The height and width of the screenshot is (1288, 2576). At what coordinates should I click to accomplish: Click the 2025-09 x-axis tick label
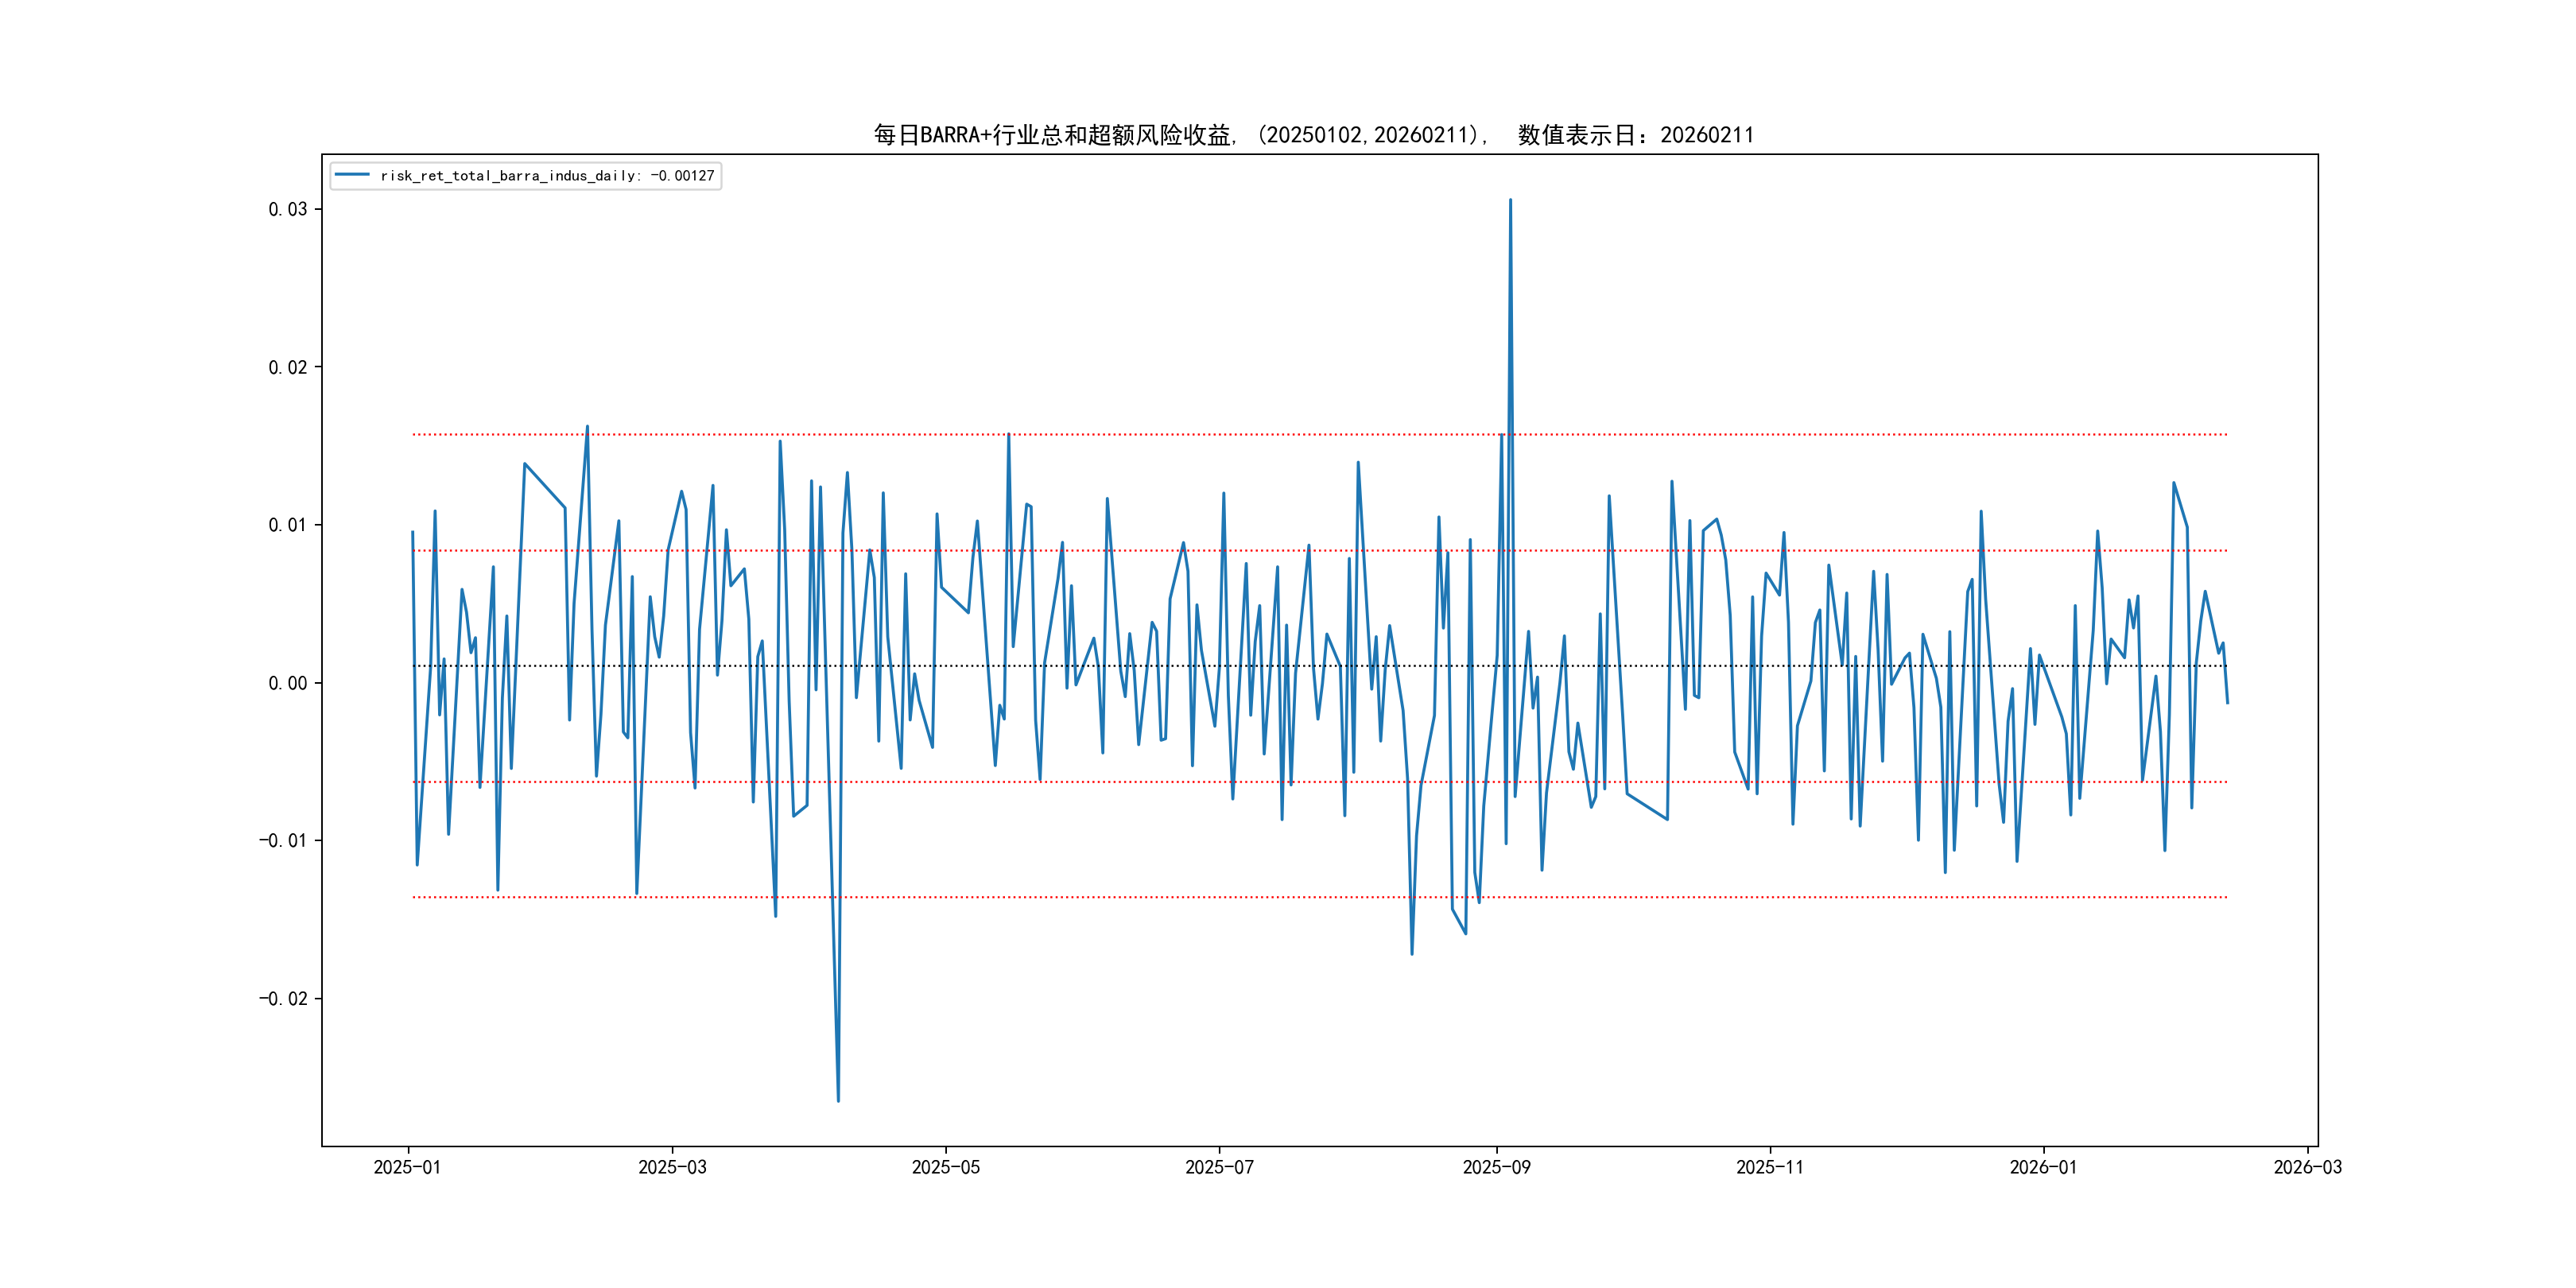[x=1496, y=1167]
